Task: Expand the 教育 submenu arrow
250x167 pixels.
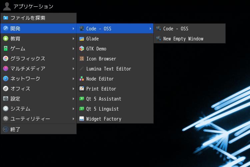Action: click(x=73, y=38)
